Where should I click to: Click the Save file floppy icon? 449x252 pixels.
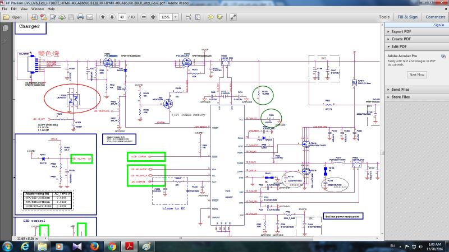coord(71,17)
